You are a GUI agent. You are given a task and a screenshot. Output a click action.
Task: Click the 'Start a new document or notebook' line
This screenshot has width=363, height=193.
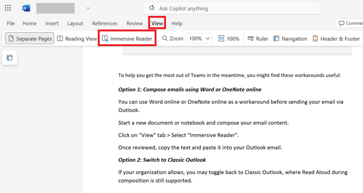pos(204,123)
